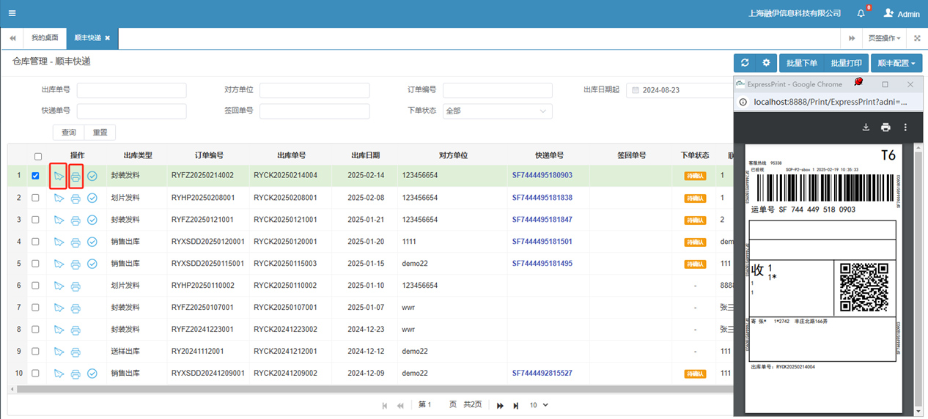Image resolution: width=928 pixels, height=419 pixels.
Task: Click printer icon in ExpressPrint viewer
Action: click(x=885, y=127)
